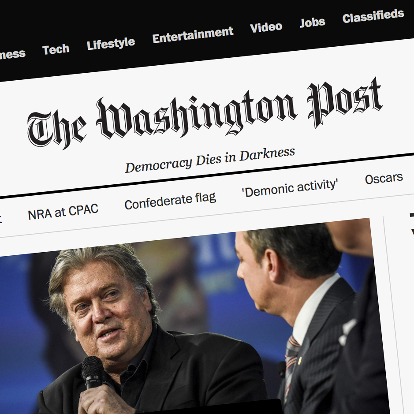Click the partial headline in the right column
Image resolution: width=414 pixels, height=414 pixels.
(x=411, y=224)
